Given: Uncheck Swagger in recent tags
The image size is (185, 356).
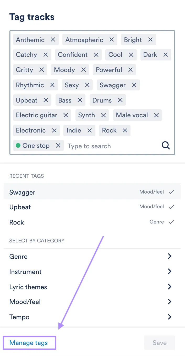Looking at the screenshot, I should (171, 192).
